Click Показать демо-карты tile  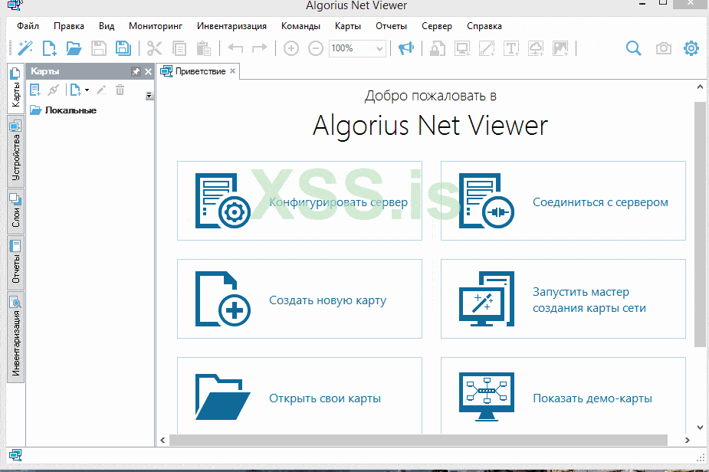click(563, 396)
